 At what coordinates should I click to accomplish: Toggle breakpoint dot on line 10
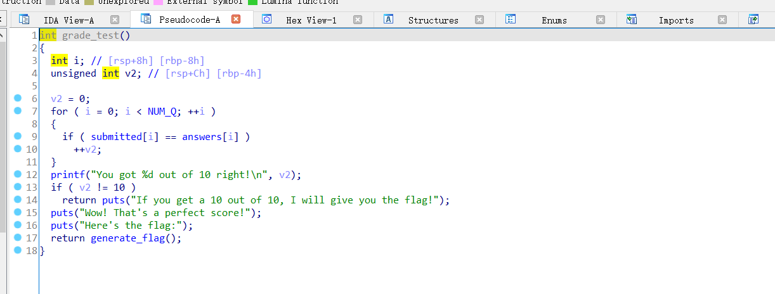click(x=17, y=149)
